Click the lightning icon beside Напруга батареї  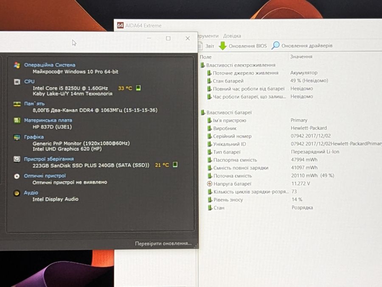pyautogui.click(x=210, y=184)
